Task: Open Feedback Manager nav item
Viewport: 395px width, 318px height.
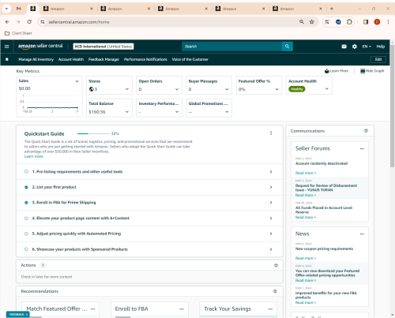Action: click(x=103, y=59)
